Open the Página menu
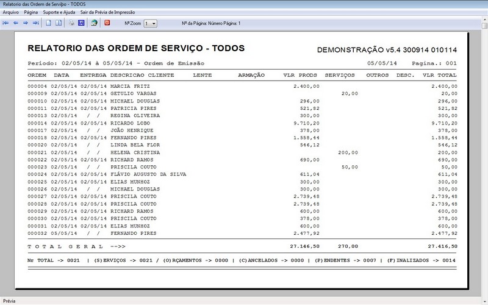The image size is (488, 305). tap(31, 12)
